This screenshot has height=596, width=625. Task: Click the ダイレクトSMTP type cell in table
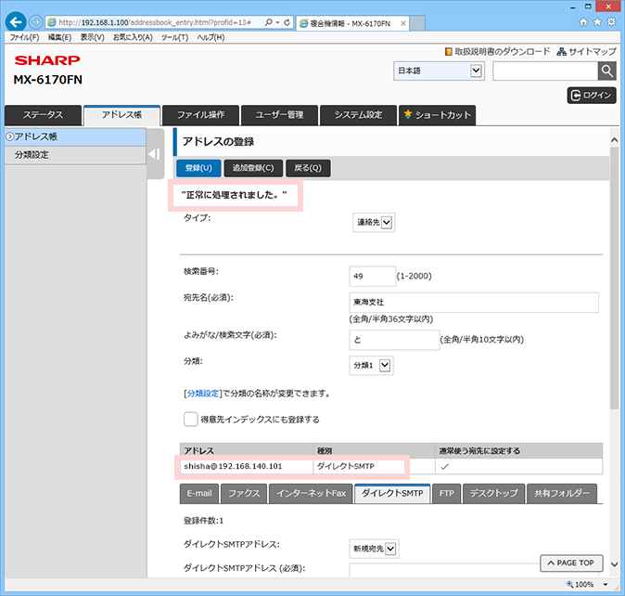coord(374,466)
